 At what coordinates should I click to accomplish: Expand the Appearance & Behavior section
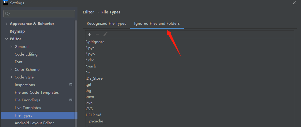coord(6,24)
